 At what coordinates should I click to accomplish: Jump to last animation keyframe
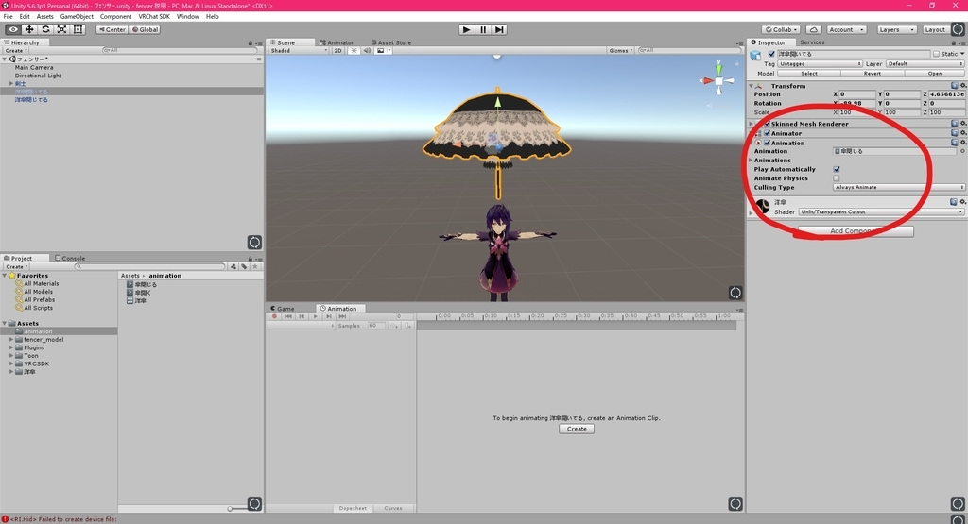point(342,316)
